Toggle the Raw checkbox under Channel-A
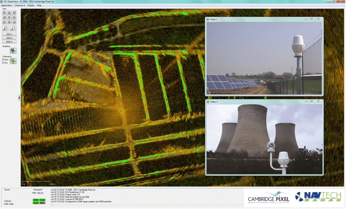 pyautogui.click(x=4, y=60)
